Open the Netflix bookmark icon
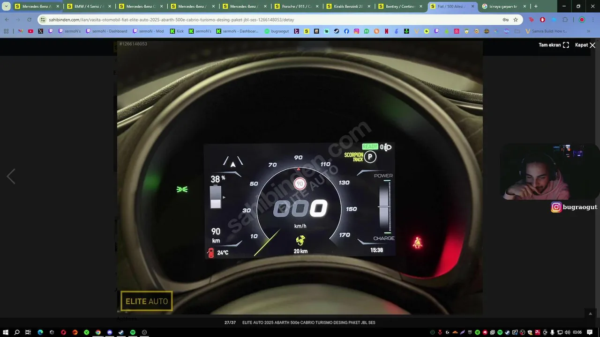600x337 pixels. 387,31
